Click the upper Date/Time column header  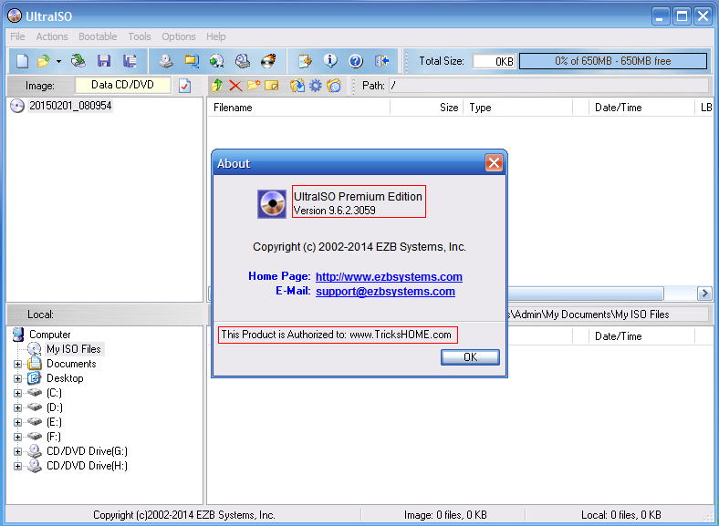click(642, 108)
